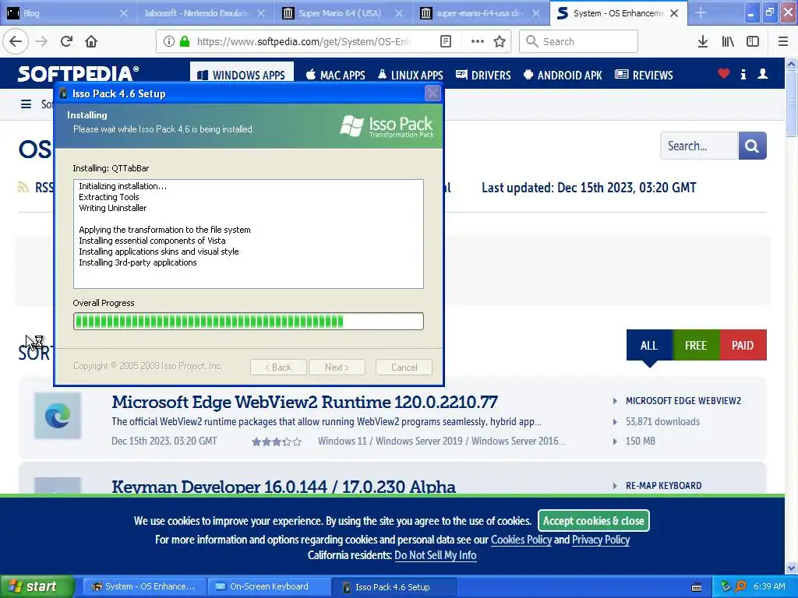The height and width of the screenshot is (598, 798).
Task: Open Privacy Policy link
Action: click(x=601, y=540)
